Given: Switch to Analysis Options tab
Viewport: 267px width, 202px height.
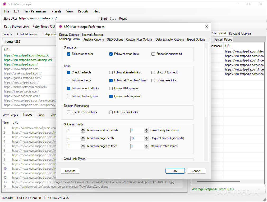Looking at the screenshot, I should [x=94, y=39].
